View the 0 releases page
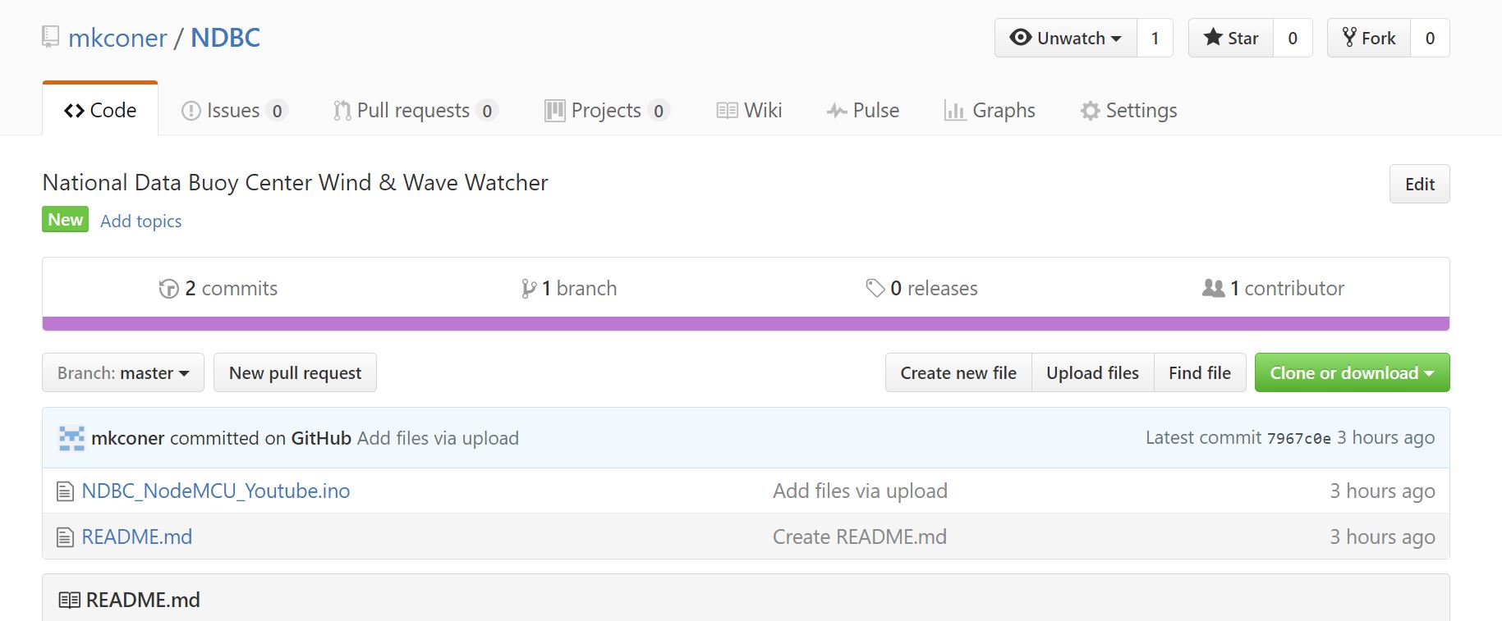 click(x=922, y=289)
